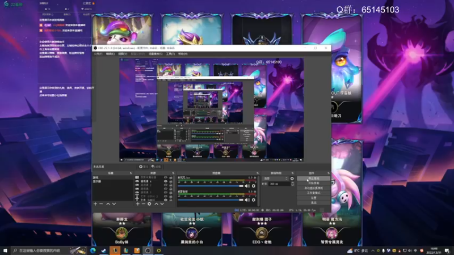This screenshot has height=255, width=454.
Task: Click the transition duration 时长 spinner arrows
Action: (292, 184)
